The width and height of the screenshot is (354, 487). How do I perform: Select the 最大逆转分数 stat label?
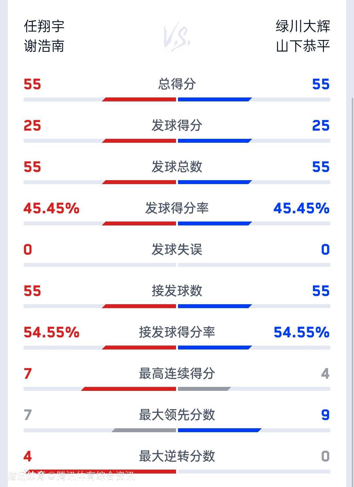(177, 456)
